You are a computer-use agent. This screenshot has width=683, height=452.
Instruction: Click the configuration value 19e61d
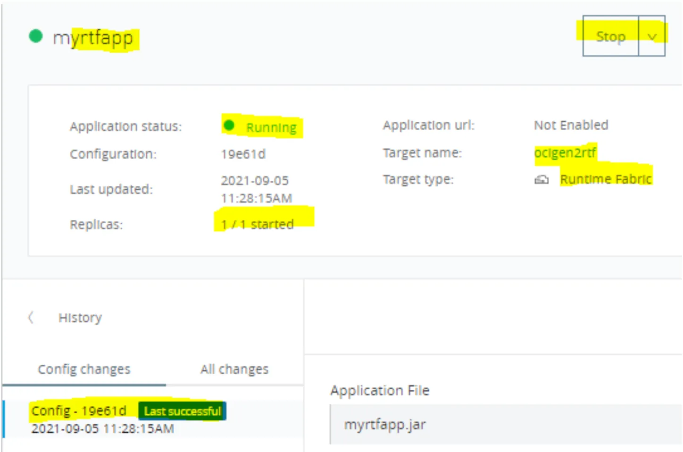pyautogui.click(x=243, y=154)
